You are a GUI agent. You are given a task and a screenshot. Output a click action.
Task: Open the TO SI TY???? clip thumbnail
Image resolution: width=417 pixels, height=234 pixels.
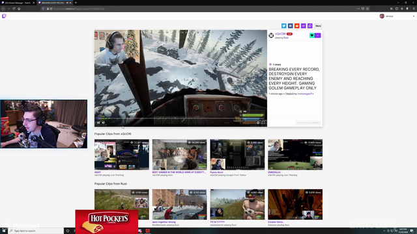pyautogui.click(x=237, y=204)
